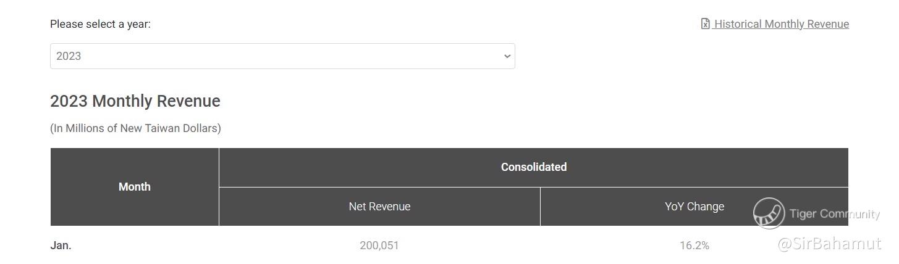Screen dimensions: 899x264
Task: Open the Historical Monthly Revenue link
Action: pos(782,24)
